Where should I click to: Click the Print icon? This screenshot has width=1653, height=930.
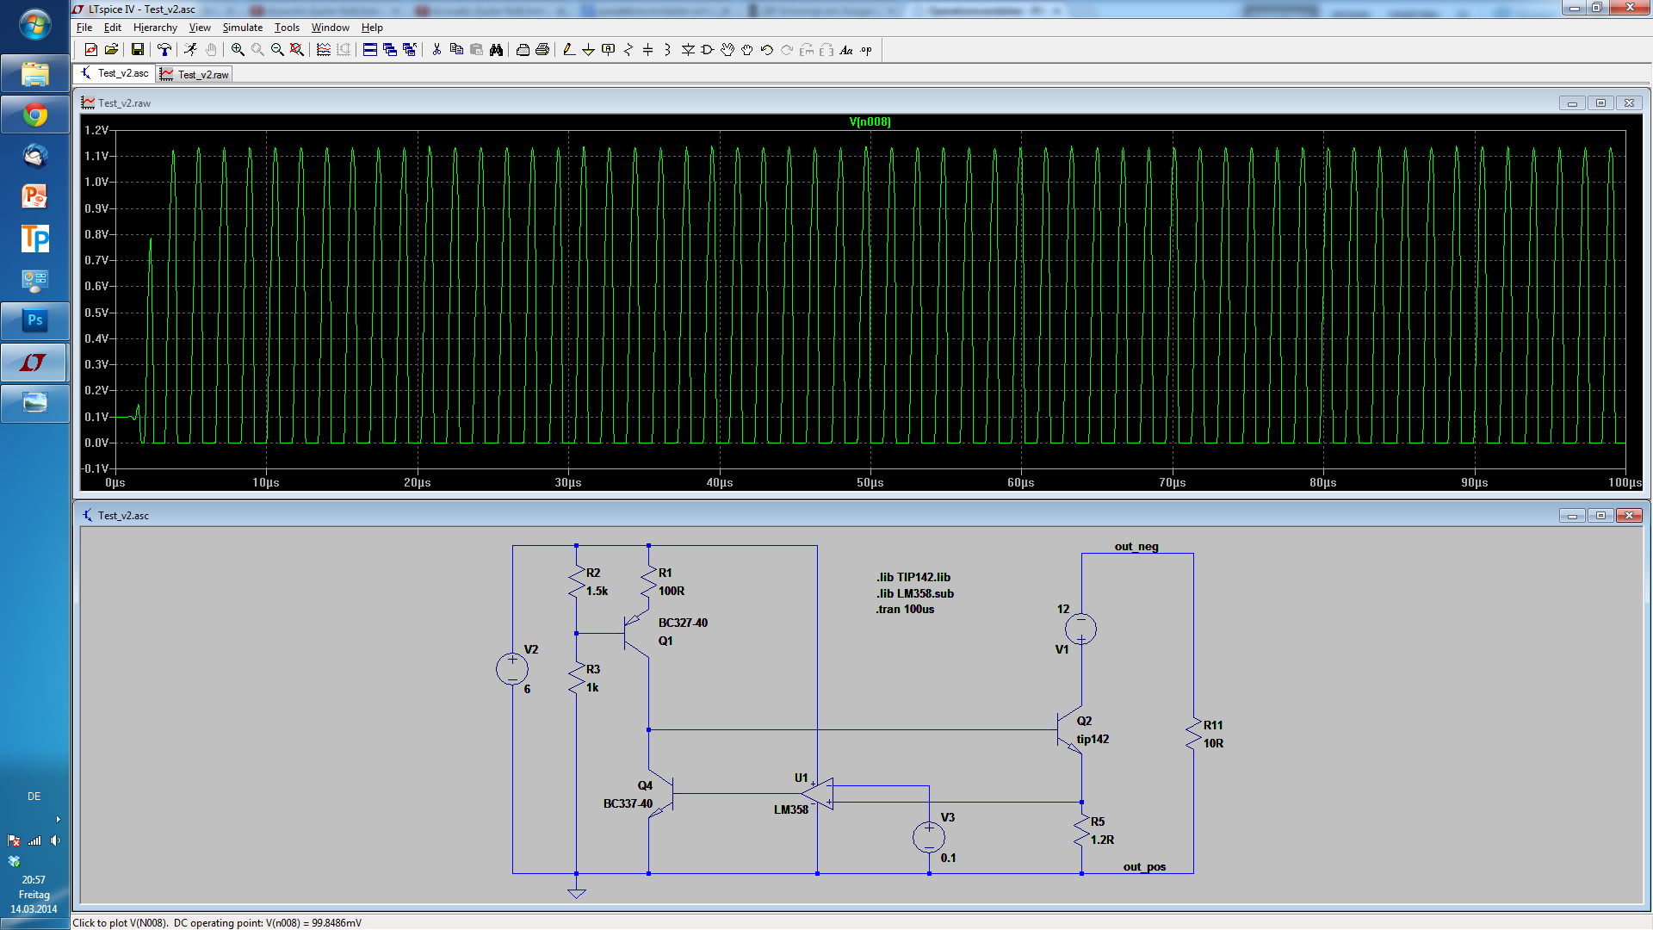coord(542,50)
